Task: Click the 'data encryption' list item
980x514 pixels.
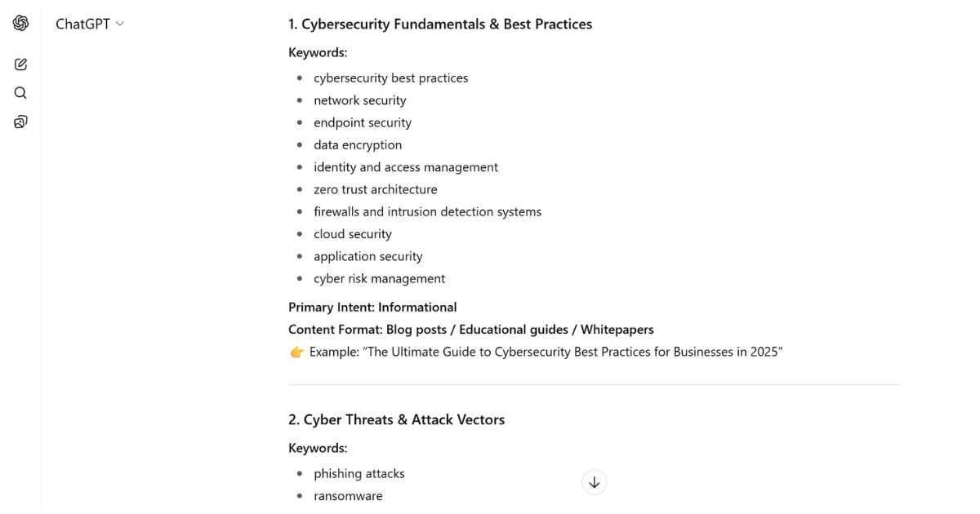Action: [358, 145]
